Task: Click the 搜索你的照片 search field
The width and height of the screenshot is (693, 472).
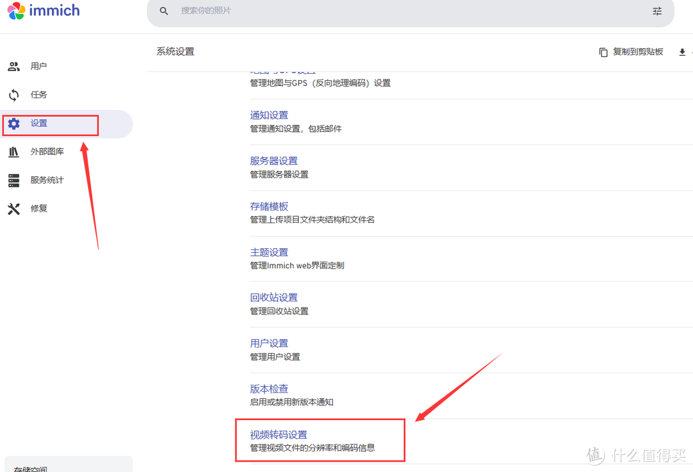Action: [x=385, y=11]
